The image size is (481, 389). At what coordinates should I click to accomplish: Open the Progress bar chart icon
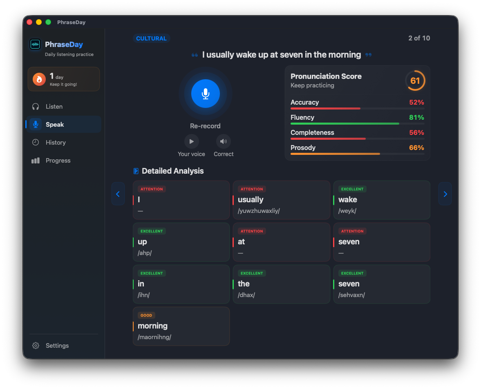point(36,161)
